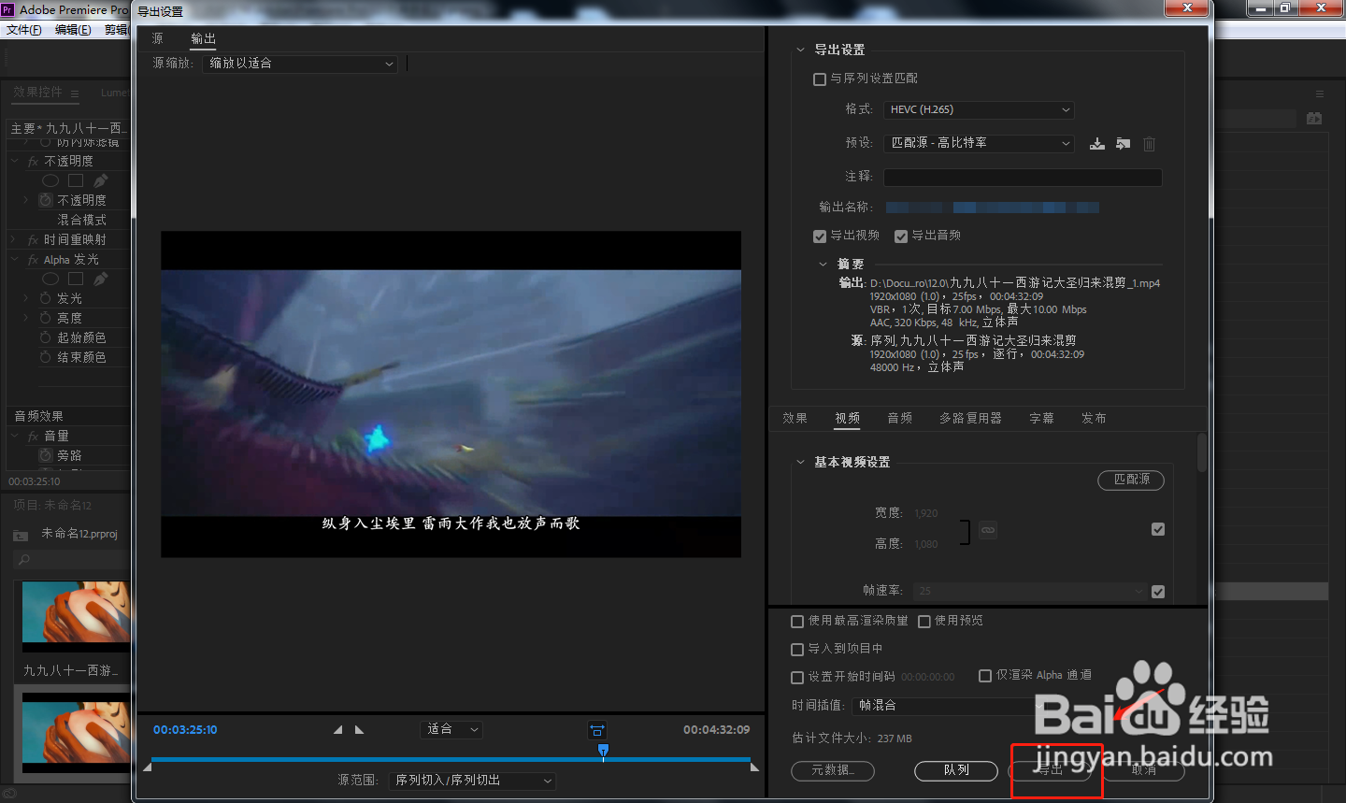Open 源缩放 缩放以适合 dropdown
Screen dimensions: 1346x803
click(x=299, y=64)
